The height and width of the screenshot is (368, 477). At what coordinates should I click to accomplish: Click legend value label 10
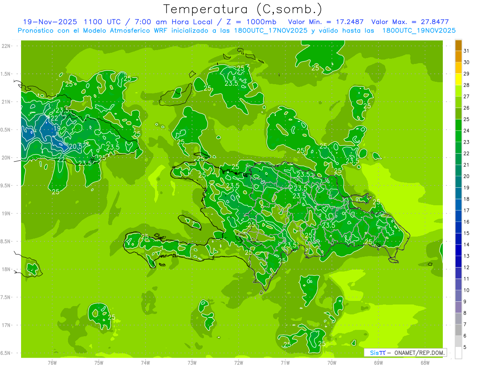pos(467,290)
